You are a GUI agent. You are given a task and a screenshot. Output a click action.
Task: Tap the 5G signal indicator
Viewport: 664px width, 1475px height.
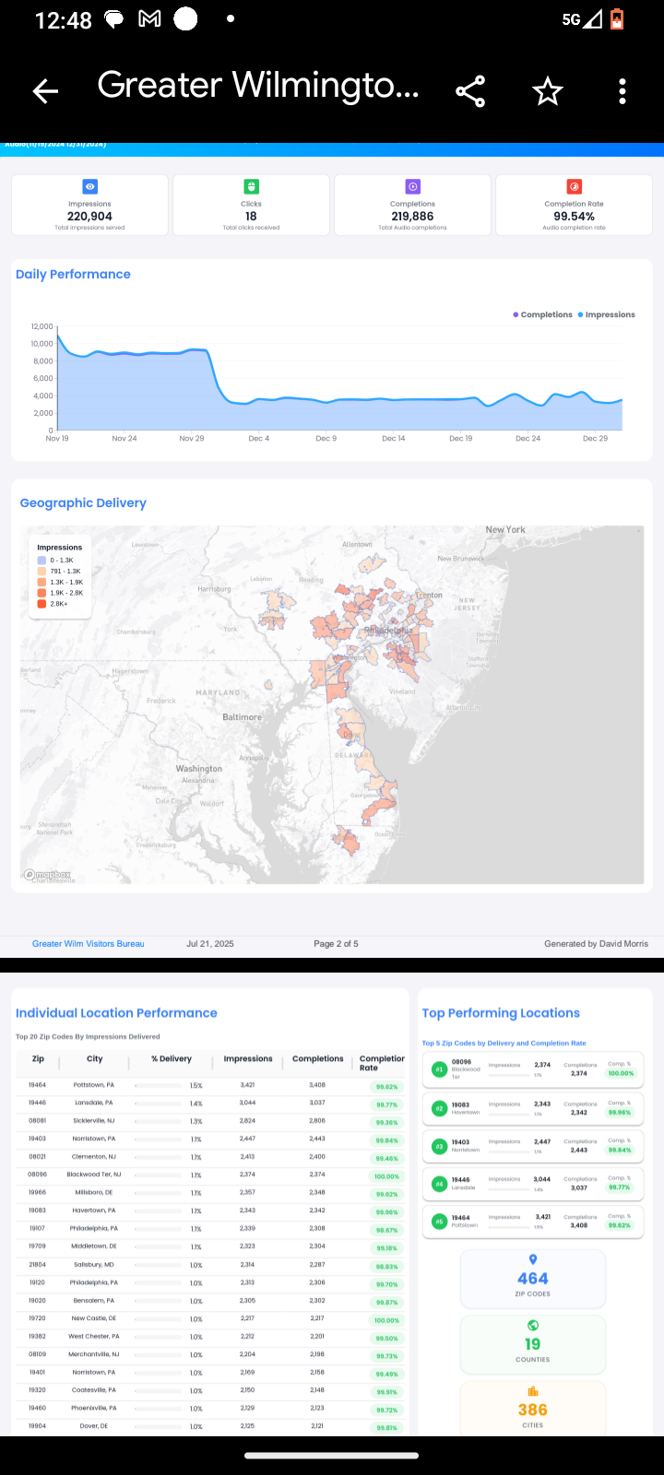[x=582, y=18]
